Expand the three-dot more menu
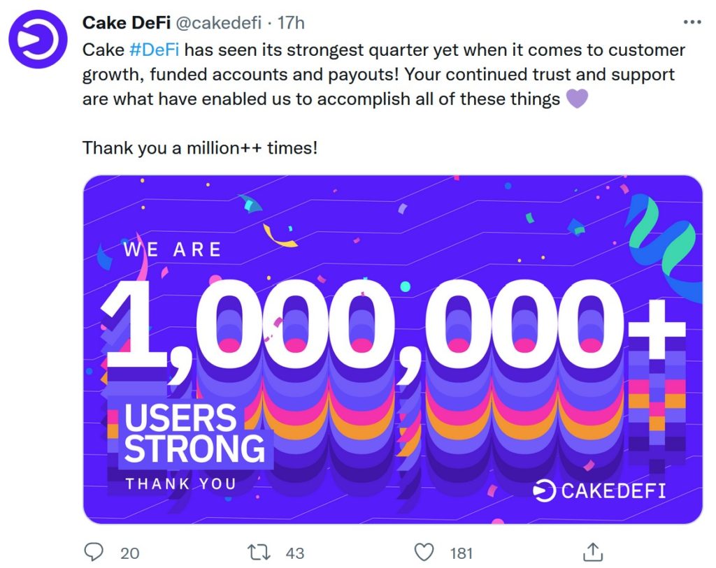Viewport: 716px width, 568px height. pos(692,21)
